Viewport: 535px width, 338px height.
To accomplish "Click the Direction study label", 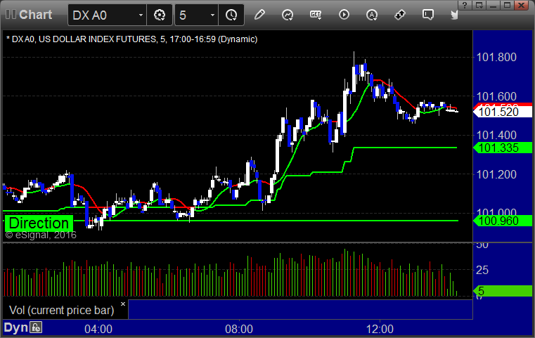I will pos(39,223).
